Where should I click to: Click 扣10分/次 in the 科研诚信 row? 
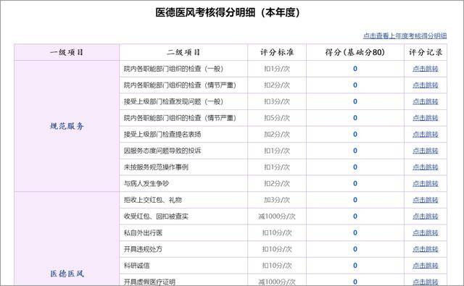(277, 266)
